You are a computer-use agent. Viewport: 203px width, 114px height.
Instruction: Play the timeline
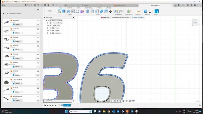click(x=50, y=105)
